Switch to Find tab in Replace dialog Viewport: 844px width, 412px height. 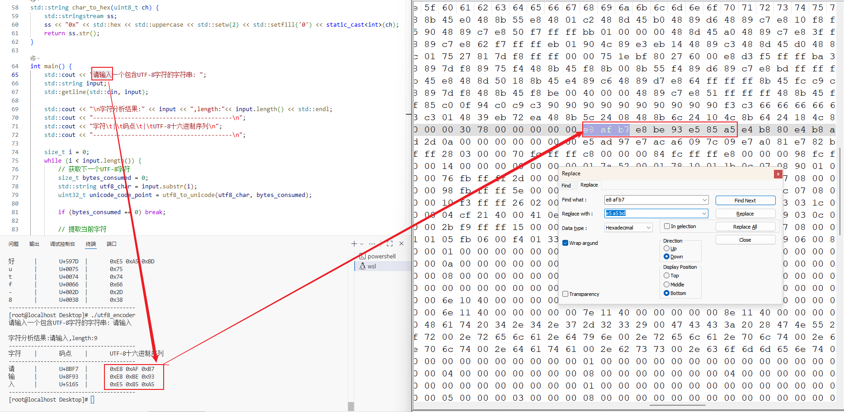pos(566,186)
